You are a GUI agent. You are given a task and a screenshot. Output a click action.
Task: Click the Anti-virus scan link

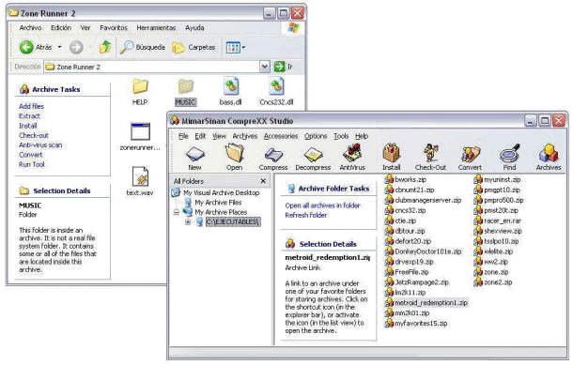(x=40, y=144)
